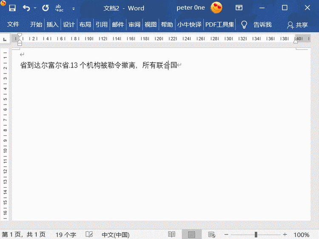Click the vertical ruler
This screenshot has height=239, width=319.
click(5, 134)
